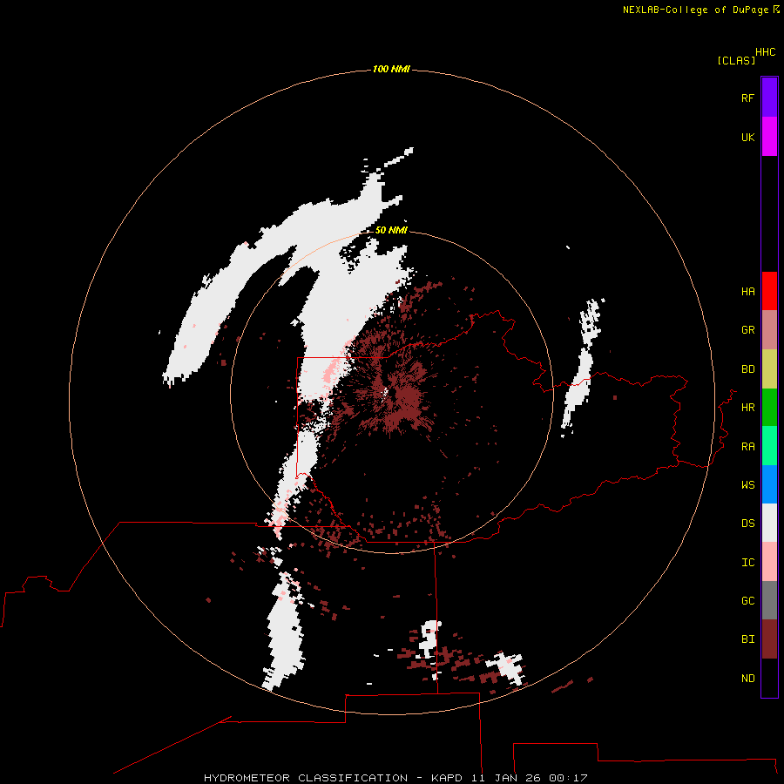Click the 'ND' legend label
Screen dimensions: 784x784
(x=747, y=679)
